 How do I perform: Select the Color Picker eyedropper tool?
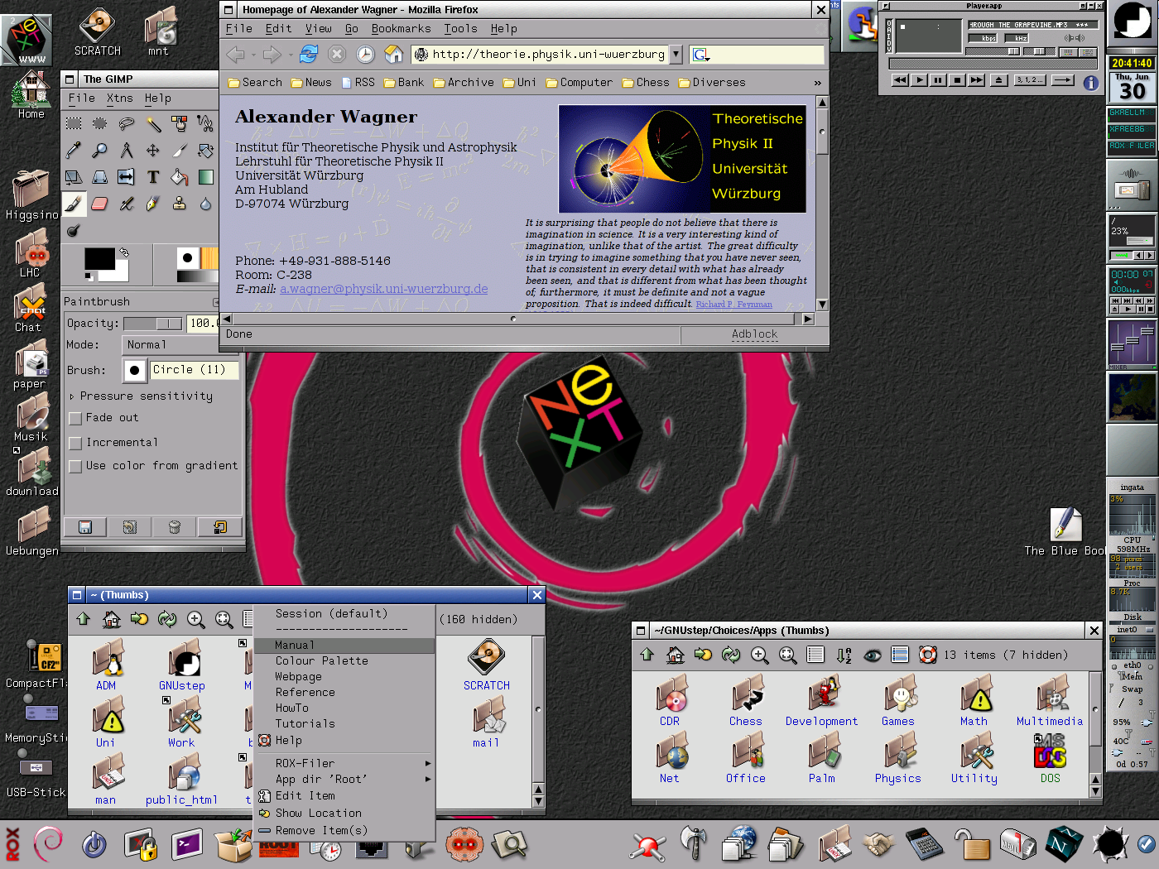pos(74,151)
